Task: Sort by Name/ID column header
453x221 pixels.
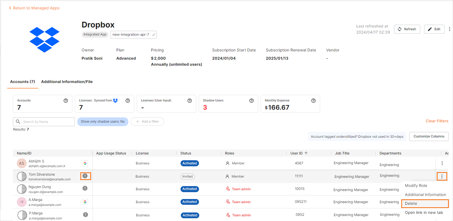Action: 24,153
